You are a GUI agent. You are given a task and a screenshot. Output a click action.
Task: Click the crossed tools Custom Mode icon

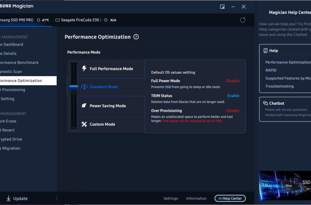point(84,124)
